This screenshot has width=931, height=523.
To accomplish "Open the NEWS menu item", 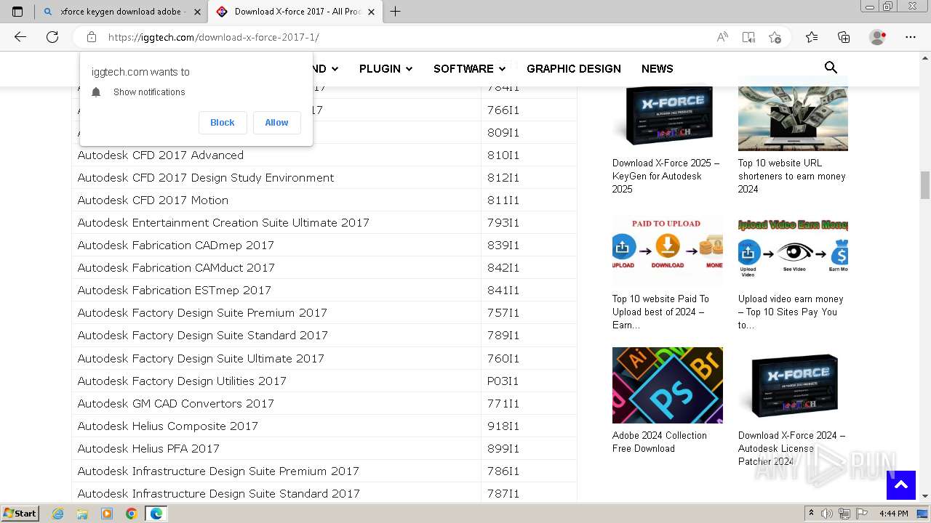I will pyautogui.click(x=658, y=68).
